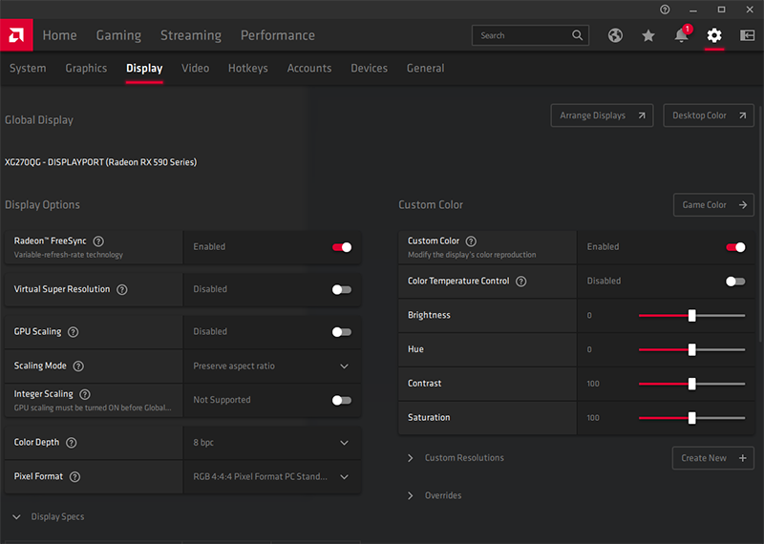Disable the Radeon FreeSync toggle

(x=342, y=247)
